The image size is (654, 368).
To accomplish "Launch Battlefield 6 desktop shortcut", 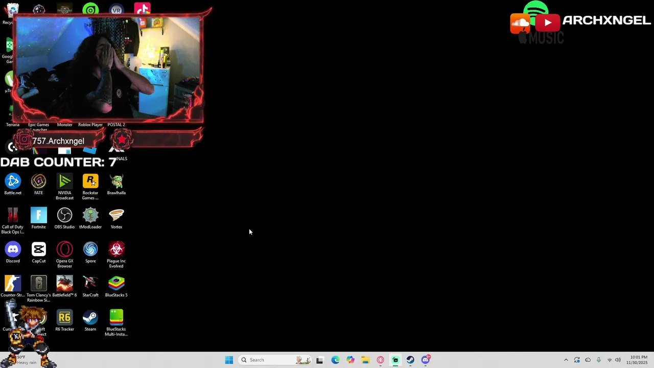I will [64, 286].
